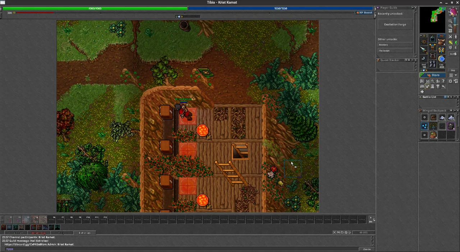
Task: Toggle the PvP mode button
Action: tap(453, 54)
